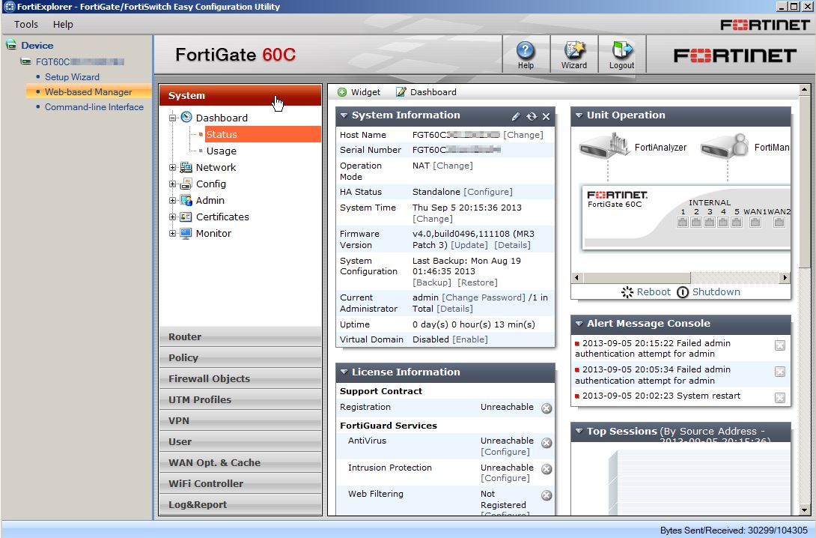This screenshot has height=538, width=816.
Task: Dismiss the Failed admin authentication alert
Action: tap(779, 345)
